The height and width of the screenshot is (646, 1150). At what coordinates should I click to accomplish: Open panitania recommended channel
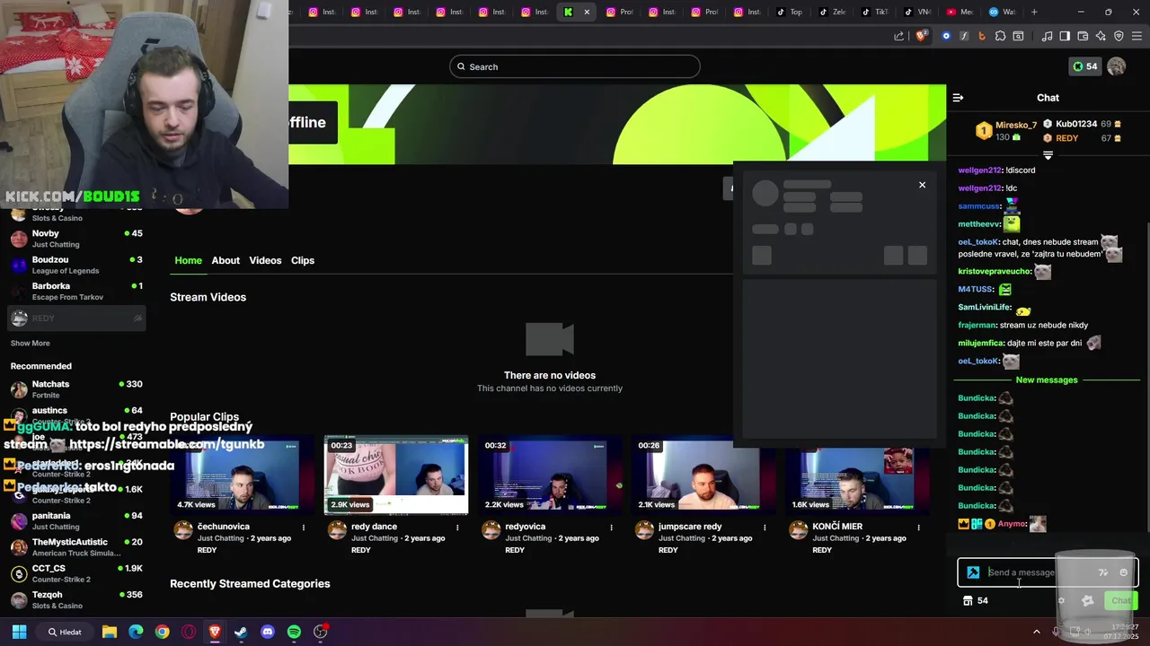pos(76,521)
